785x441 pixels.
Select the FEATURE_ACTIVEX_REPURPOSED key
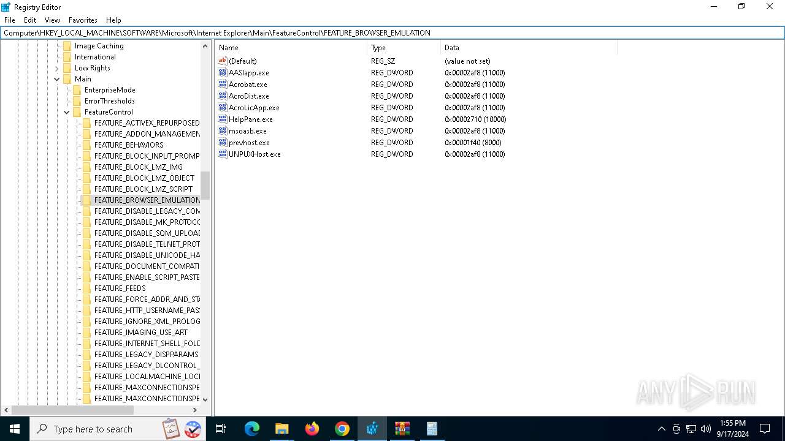(x=147, y=123)
